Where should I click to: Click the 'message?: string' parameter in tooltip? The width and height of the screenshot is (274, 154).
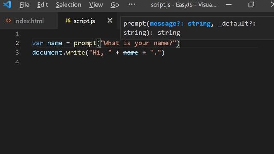click(x=180, y=24)
